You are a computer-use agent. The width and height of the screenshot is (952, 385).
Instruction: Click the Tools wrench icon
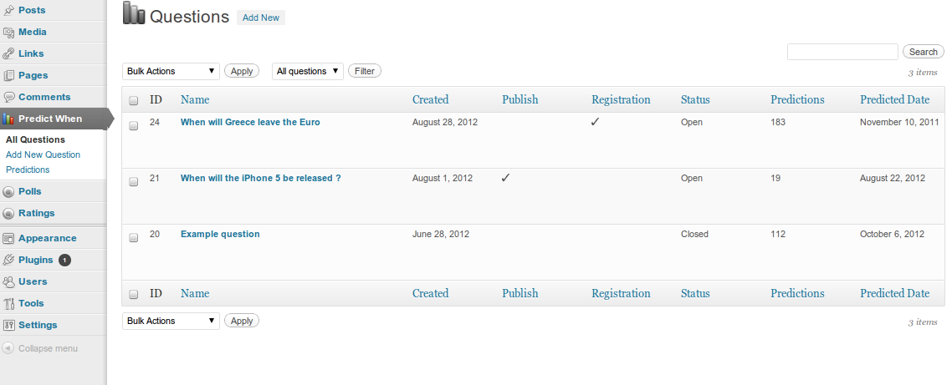pos(8,304)
